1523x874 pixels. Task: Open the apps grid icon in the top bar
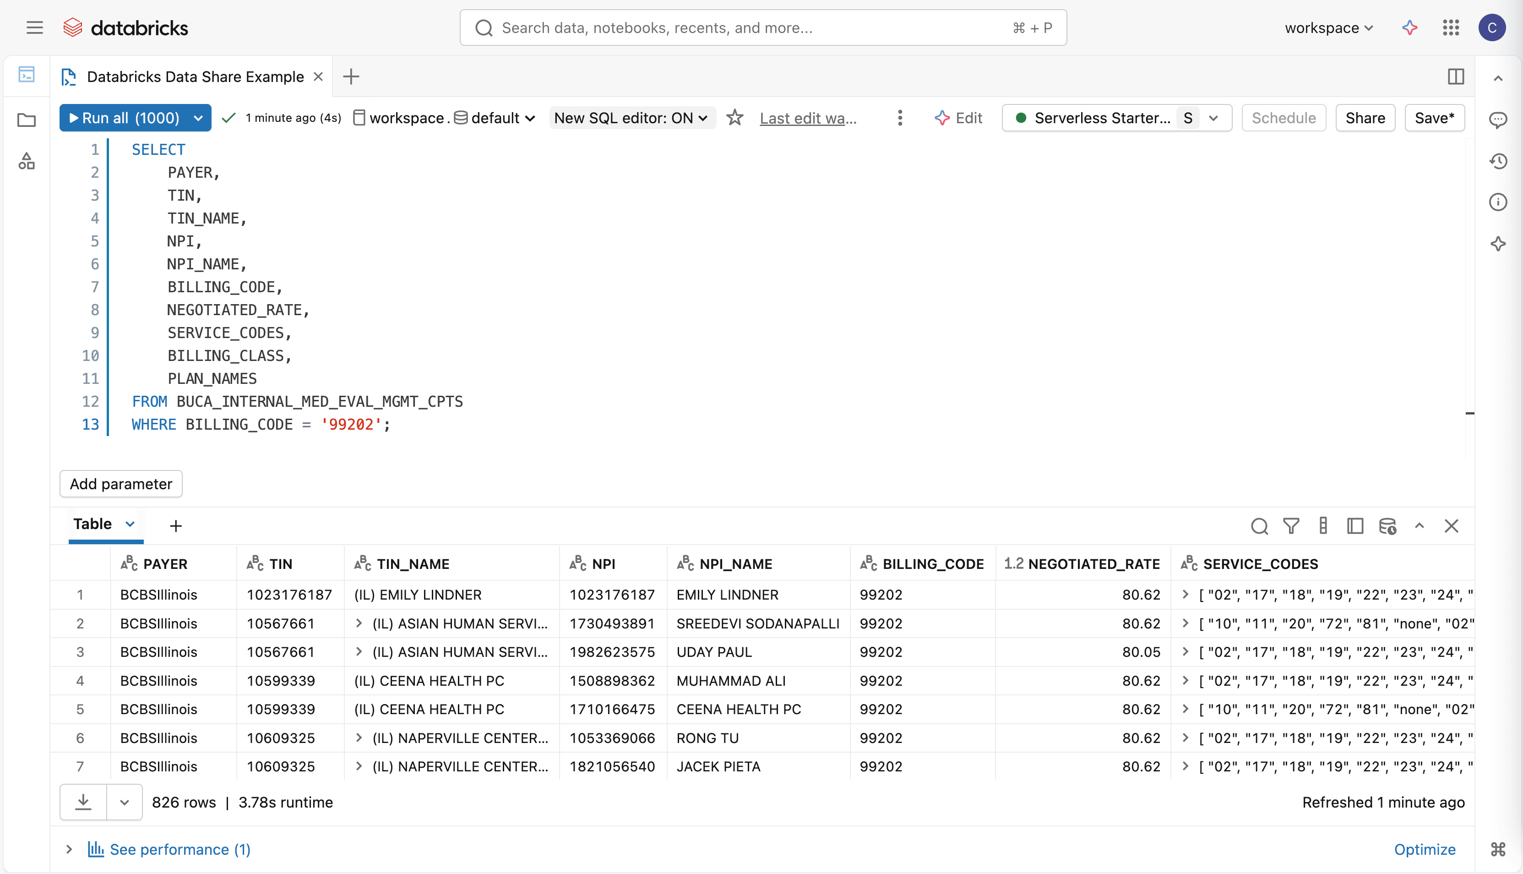(x=1451, y=27)
